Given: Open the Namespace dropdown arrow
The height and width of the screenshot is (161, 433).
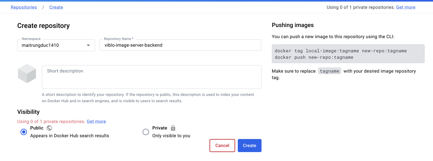Looking at the screenshot, I should pyautogui.click(x=88, y=45).
